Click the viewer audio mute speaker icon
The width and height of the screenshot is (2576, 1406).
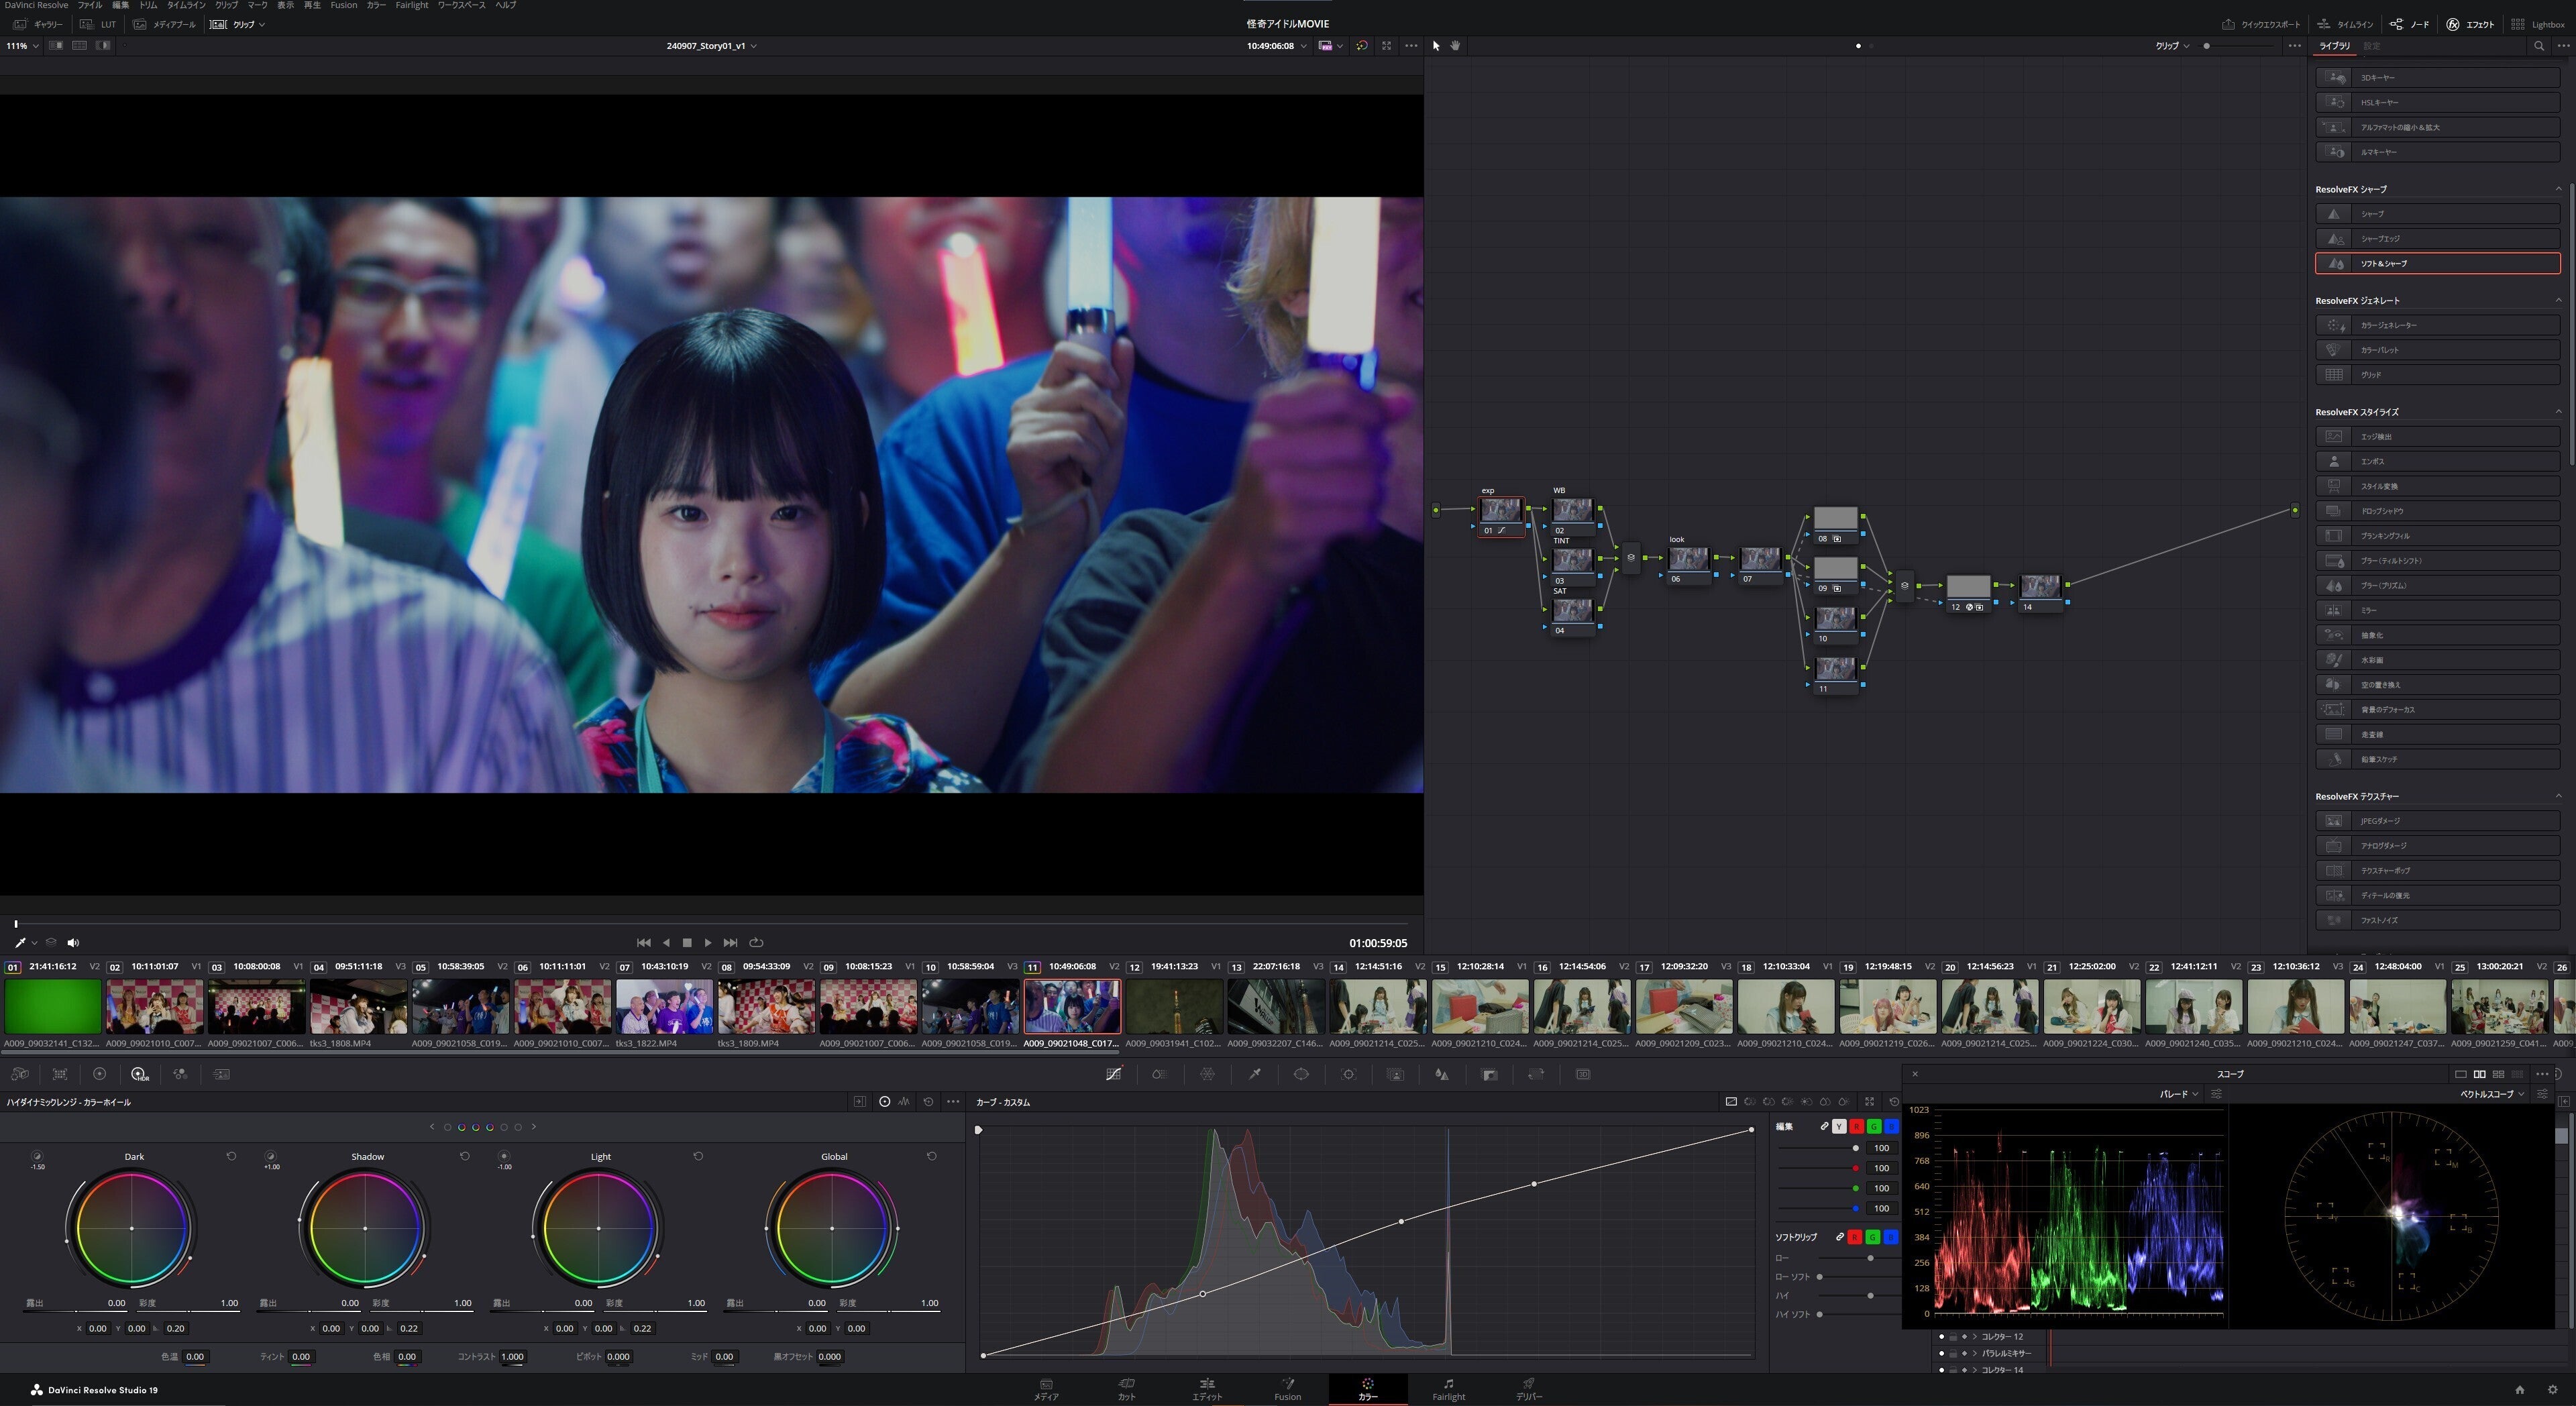click(73, 942)
